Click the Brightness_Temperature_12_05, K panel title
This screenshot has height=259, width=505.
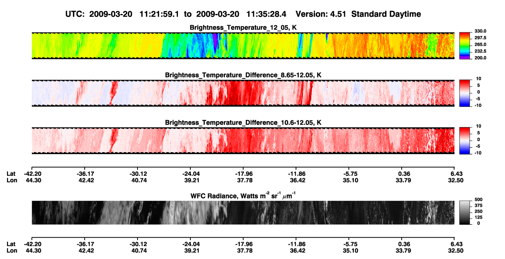pyautogui.click(x=243, y=28)
